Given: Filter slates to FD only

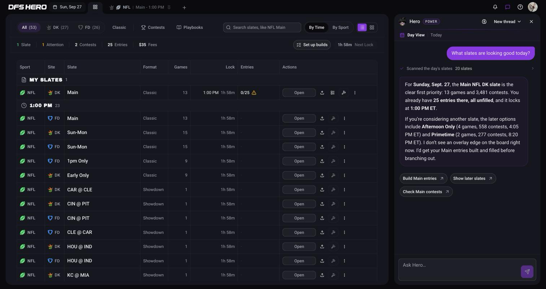Looking at the screenshot, I should pyautogui.click(x=89, y=27).
